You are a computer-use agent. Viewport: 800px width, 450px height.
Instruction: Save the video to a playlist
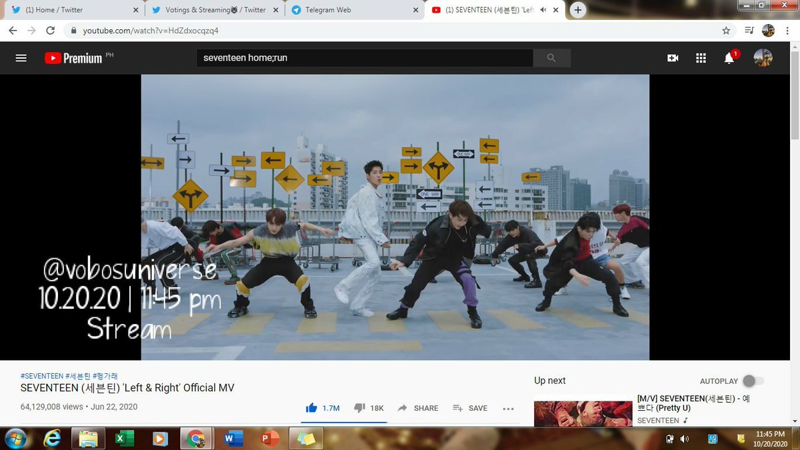pos(470,408)
